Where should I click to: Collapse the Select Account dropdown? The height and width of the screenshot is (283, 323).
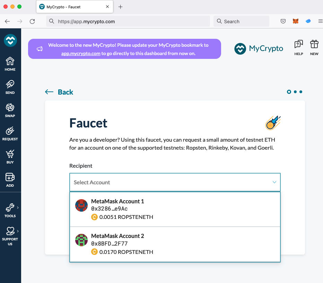(175, 182)
